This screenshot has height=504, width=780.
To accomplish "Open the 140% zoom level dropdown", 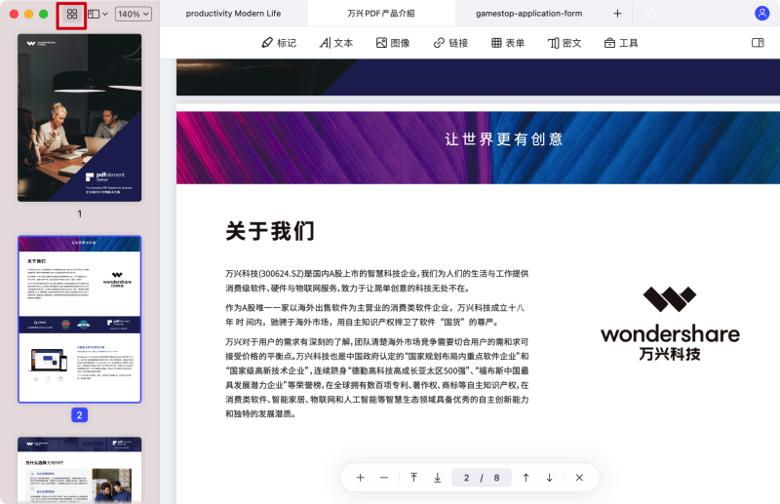I will point(134,14).
